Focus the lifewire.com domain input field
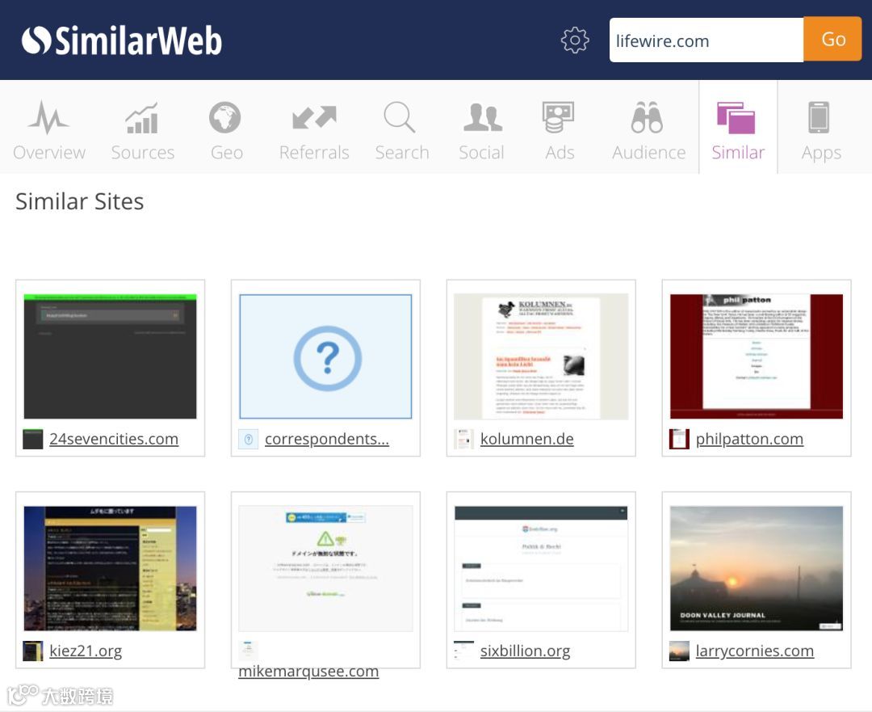Image resolution: width=872 pixels, height=712 pixels. [x=706, y=40]
